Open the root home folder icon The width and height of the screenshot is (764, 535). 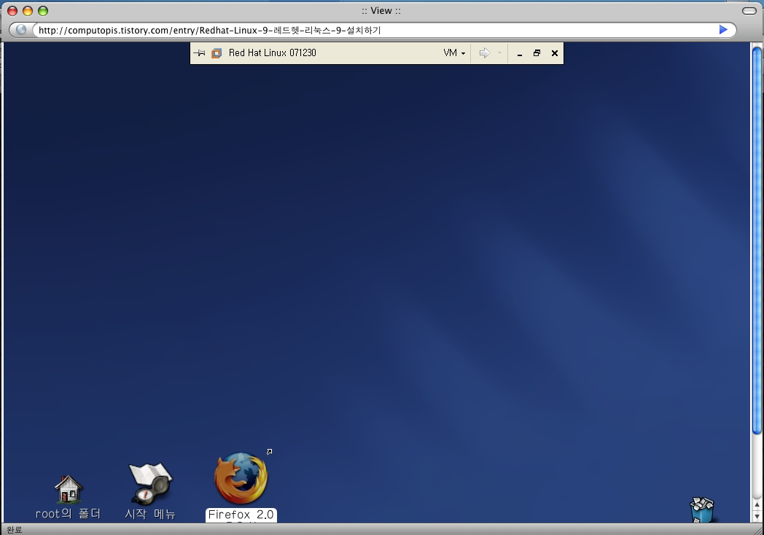point(68,488)
